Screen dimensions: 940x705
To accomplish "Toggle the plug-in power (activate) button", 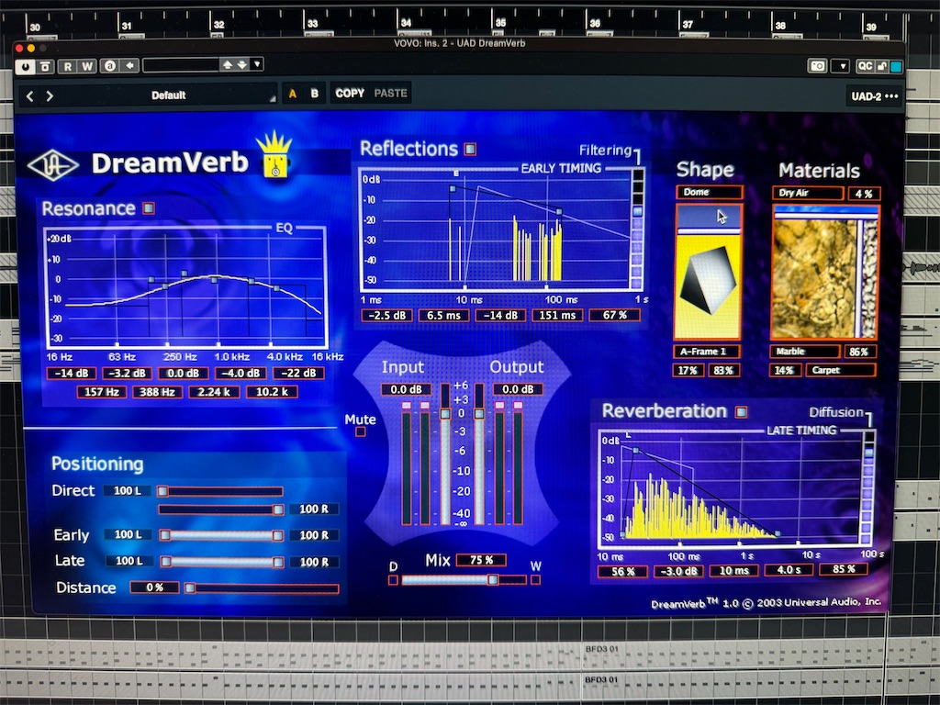I will [25, 66].
